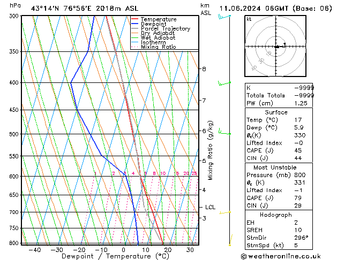
Task: Click the green wind barb at 500 hPa
Action: (x=224, y=132)
